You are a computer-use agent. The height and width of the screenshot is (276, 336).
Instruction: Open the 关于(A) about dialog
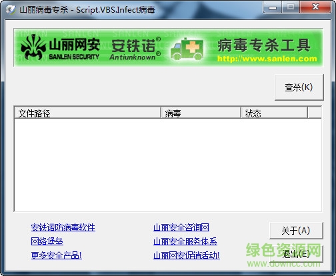point(296,231)
